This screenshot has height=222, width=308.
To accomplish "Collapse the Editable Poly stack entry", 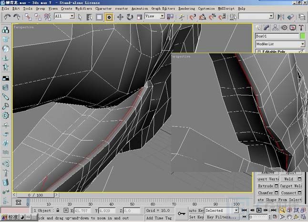I will (x=259, y=51).
